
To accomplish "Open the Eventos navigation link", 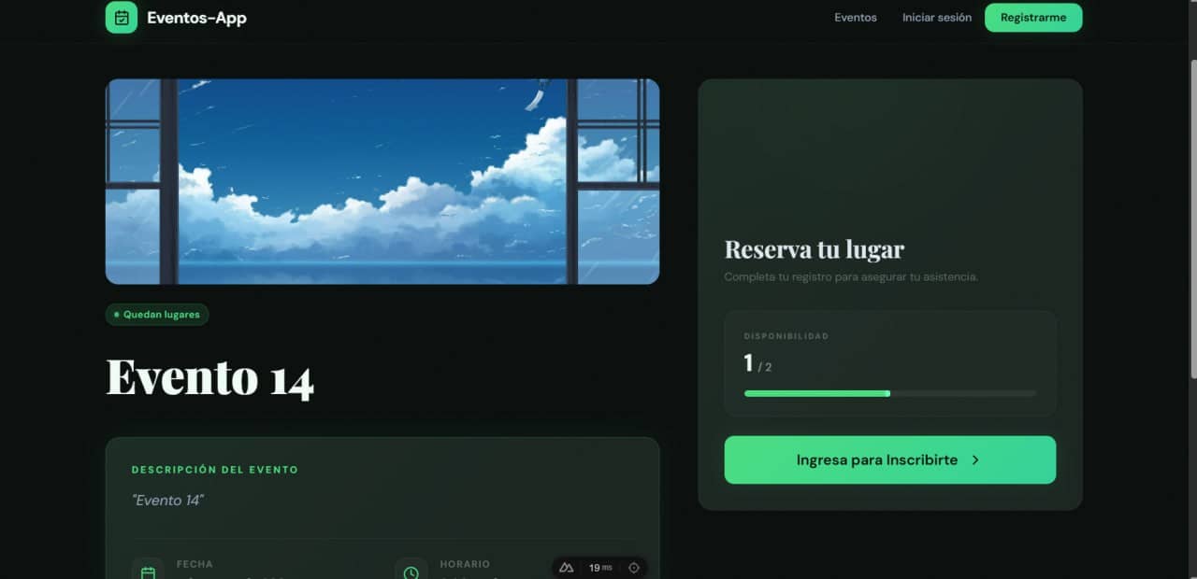I will 856,18.
